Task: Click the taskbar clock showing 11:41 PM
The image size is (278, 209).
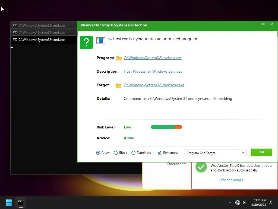Action: pos(258,202)
